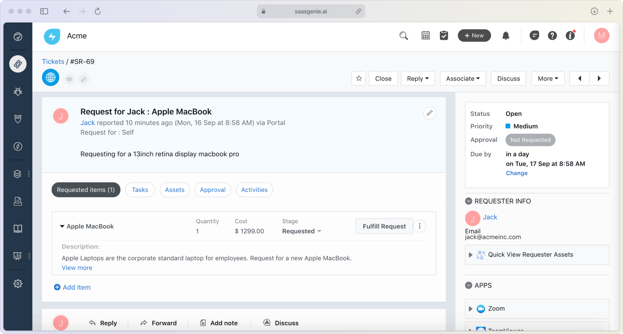
Task: Open the dashboard gauge icon in sidebar
Action: point(18,36)
